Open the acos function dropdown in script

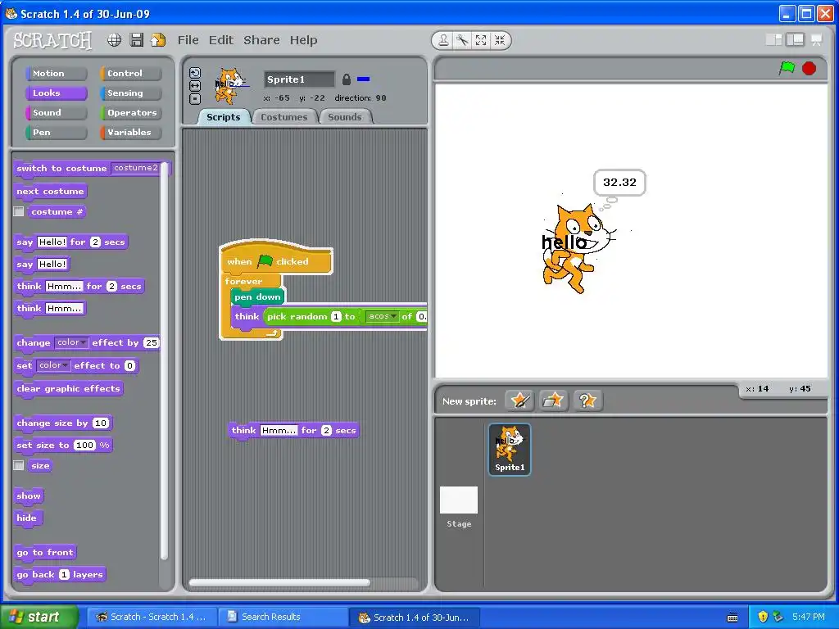382,316
